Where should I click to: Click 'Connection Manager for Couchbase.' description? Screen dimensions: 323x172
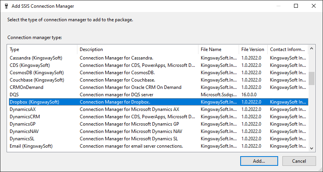point(118,80)
